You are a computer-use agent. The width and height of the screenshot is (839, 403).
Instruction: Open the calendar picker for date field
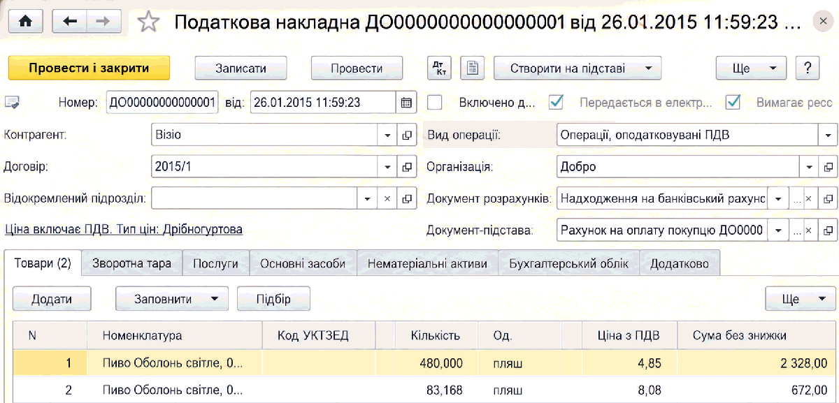pos(406,102)
